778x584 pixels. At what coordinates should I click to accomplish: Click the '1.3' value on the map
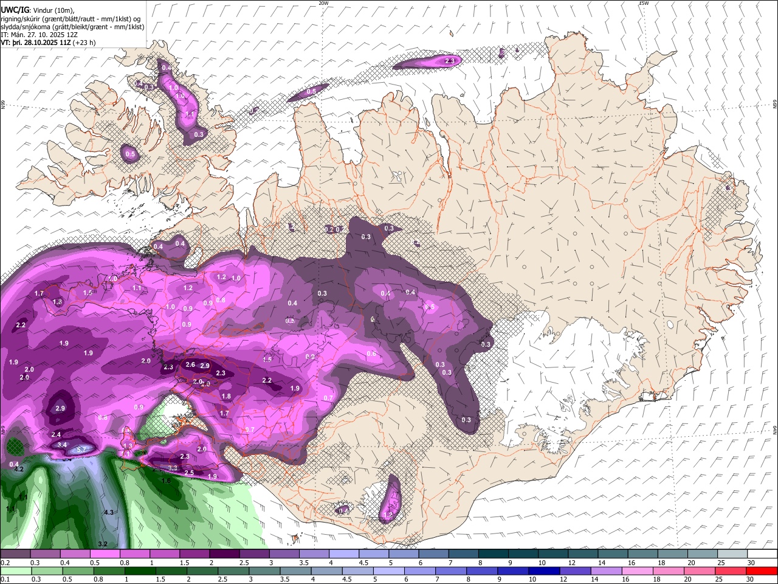click(128, 447)
